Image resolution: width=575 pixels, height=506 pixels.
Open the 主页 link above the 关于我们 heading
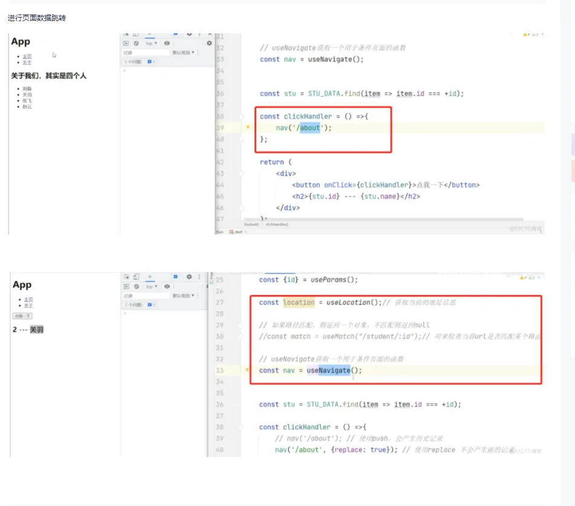point(27,56)
